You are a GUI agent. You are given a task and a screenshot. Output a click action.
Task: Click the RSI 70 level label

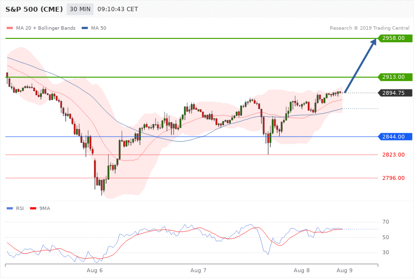pos(386,222)
